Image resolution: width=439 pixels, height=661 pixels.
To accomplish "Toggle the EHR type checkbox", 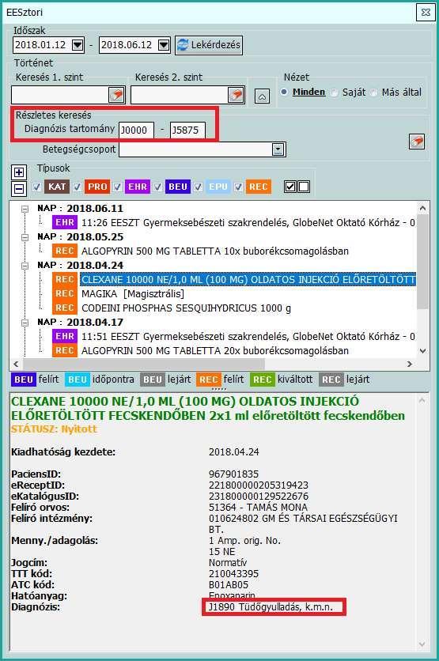I will [x=117, y=187].
